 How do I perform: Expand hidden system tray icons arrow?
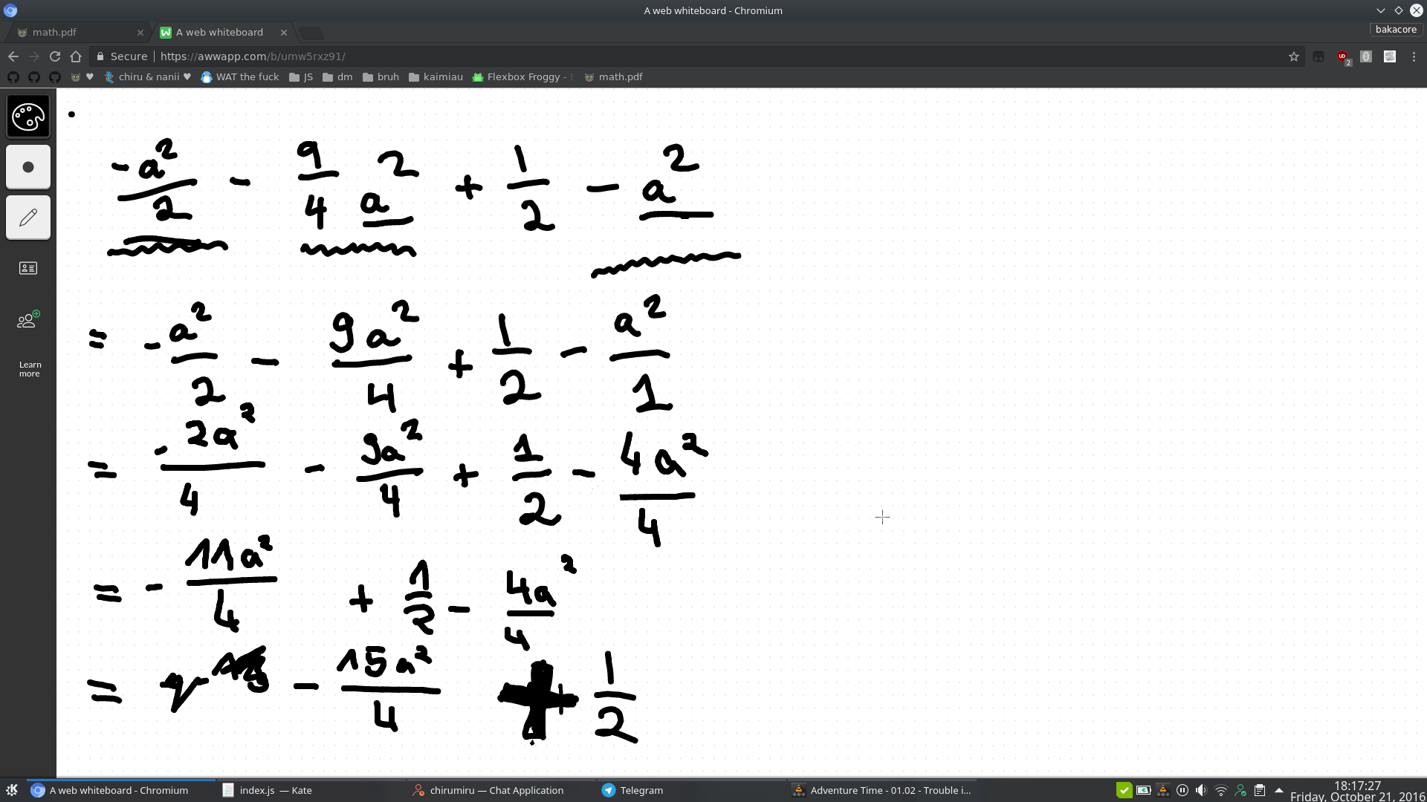[x=1279, y=790]
